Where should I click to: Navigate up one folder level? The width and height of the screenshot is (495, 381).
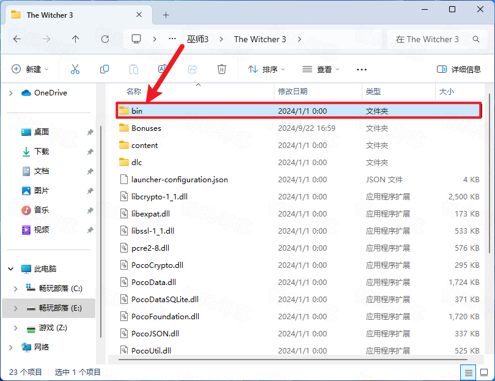click(75, 39)
